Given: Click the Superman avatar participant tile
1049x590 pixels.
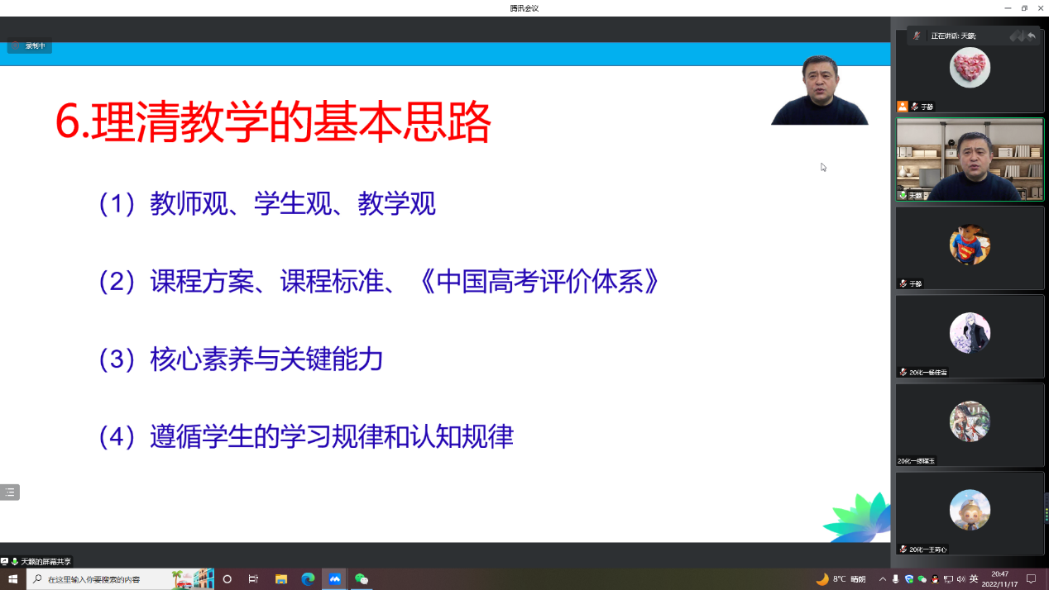Looking at the screenshot, I should coord(970,247).
